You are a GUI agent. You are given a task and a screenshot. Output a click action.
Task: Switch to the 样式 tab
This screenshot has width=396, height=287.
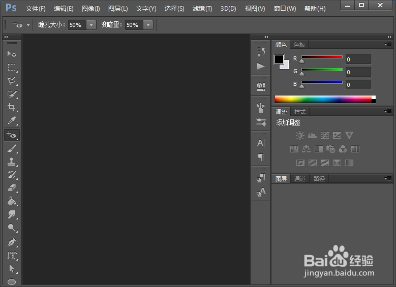coord(300,112)
